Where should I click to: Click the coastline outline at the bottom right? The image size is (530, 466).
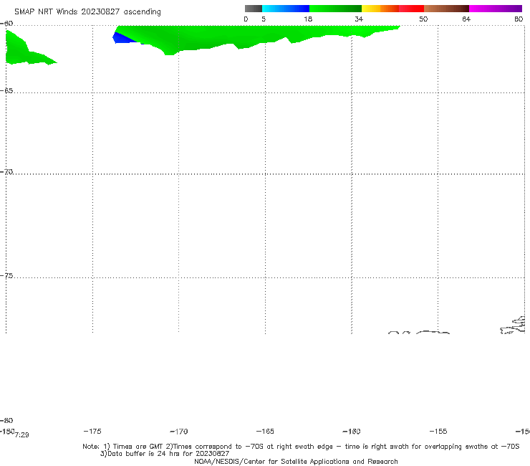tap(513, 325)
